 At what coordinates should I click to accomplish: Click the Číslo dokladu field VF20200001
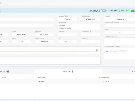click(x=91, y=19)
